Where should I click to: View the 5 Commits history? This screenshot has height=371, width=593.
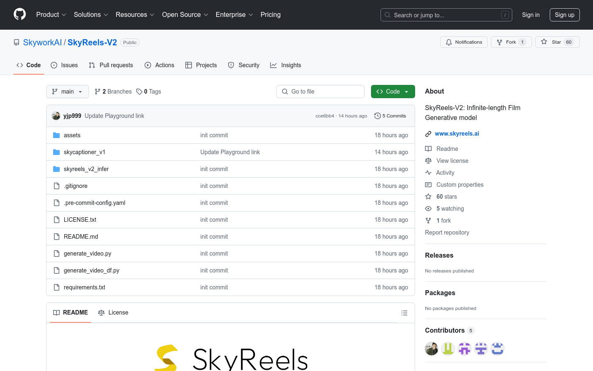click(390, 116)
